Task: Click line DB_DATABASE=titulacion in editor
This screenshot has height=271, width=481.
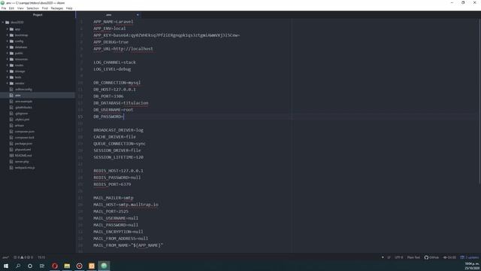Action: [x=121, y=103]
